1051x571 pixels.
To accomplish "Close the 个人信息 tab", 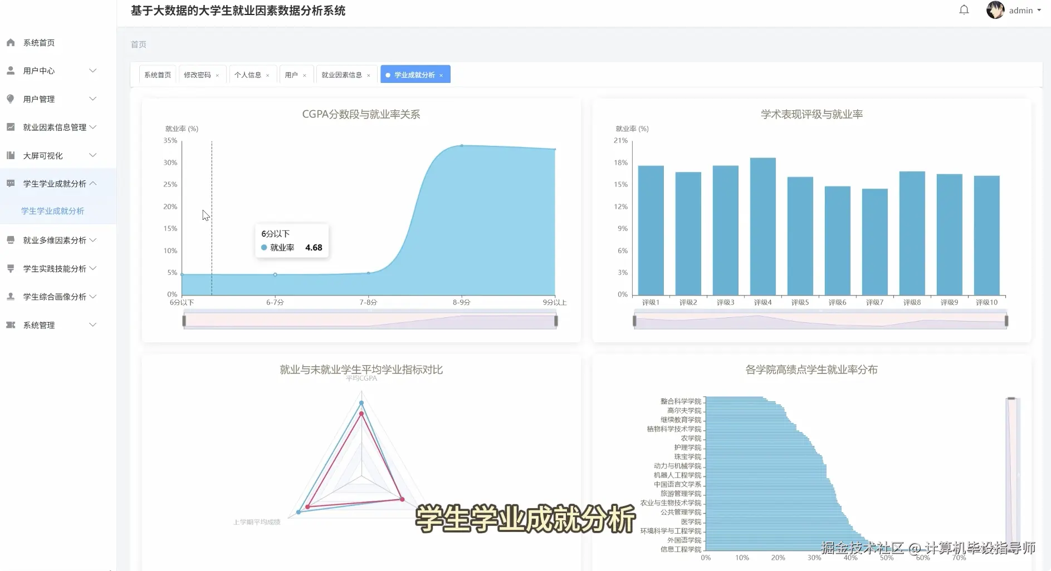I will 268,75.
